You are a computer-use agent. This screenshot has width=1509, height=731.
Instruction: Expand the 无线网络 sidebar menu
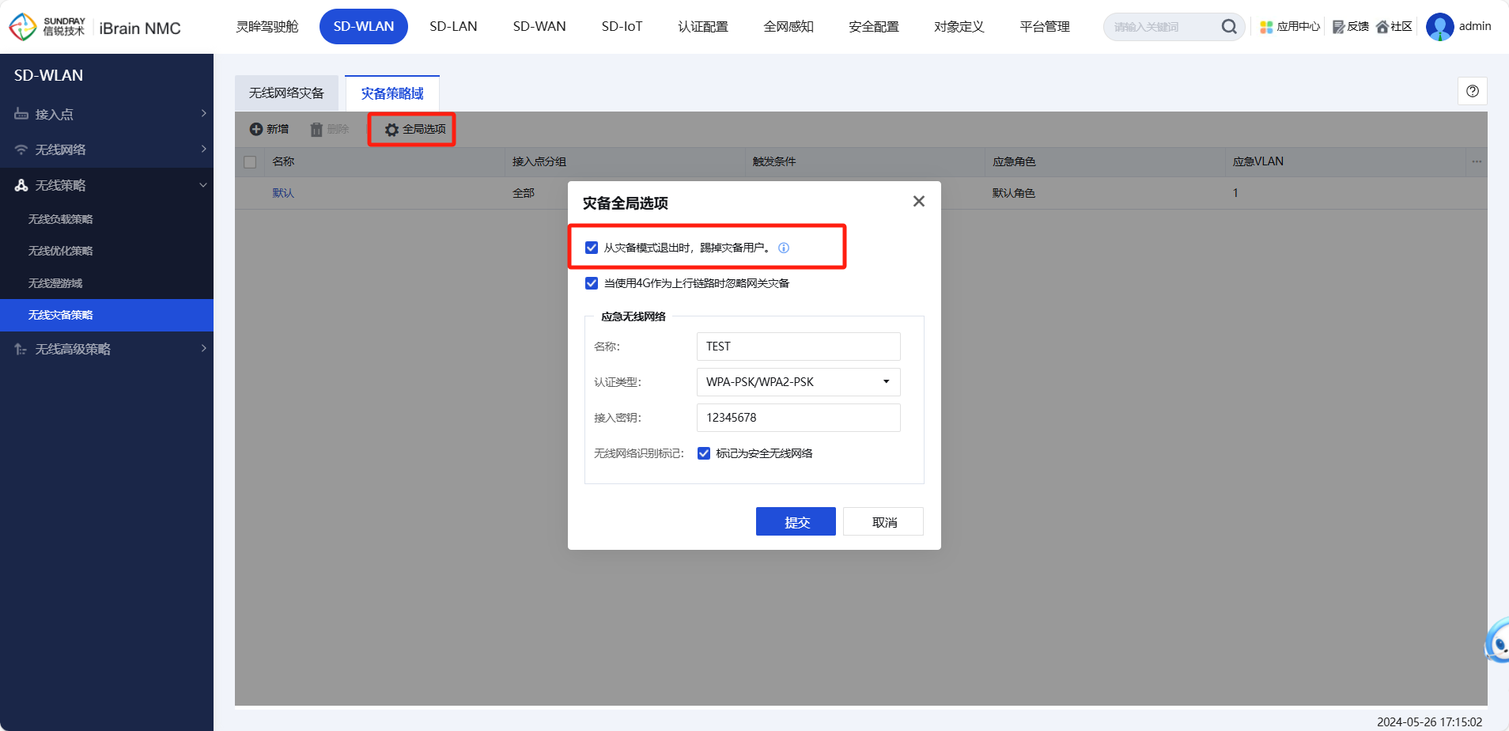click(107, 150)
